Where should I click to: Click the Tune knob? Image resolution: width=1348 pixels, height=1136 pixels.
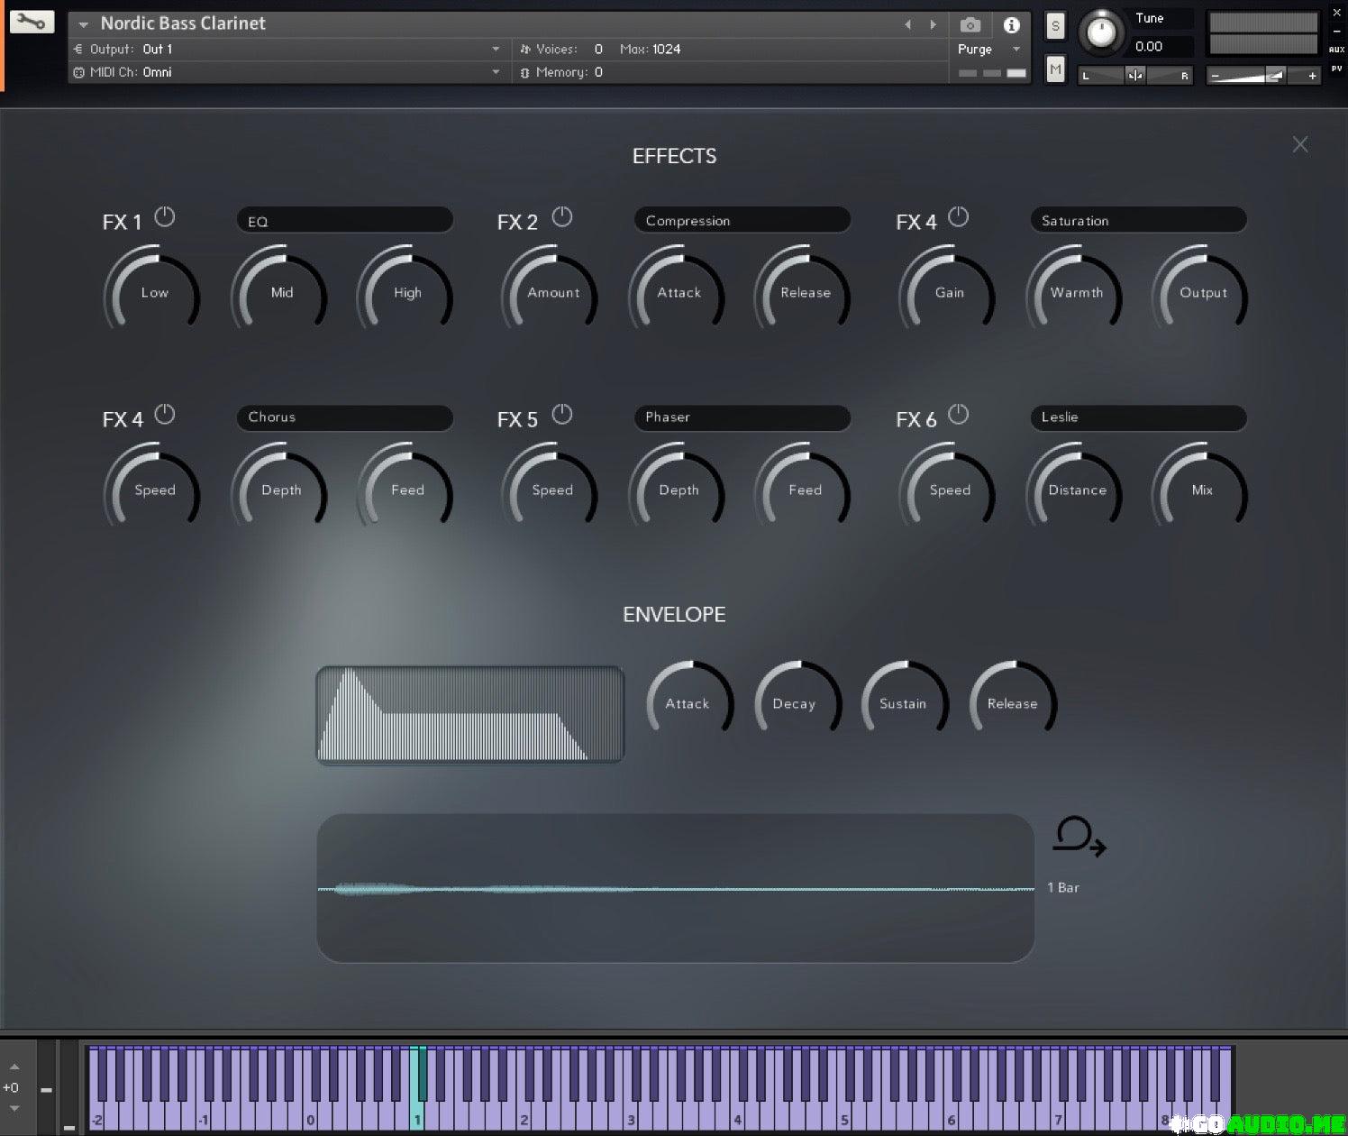[1100, 32]
